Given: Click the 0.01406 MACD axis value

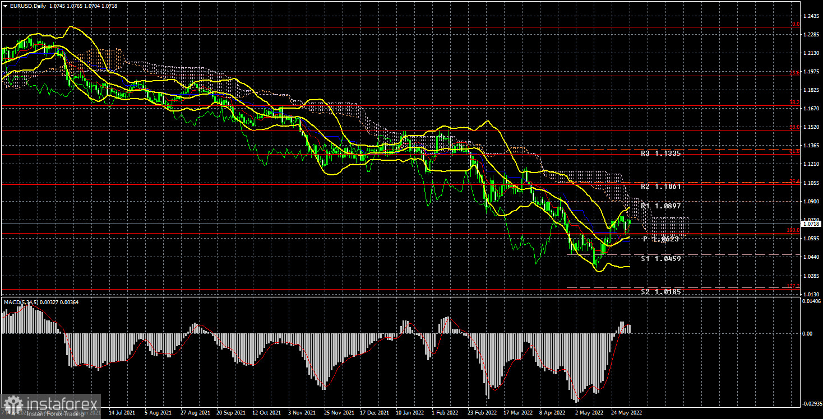Looking at the screenshot, I should [812, 301].
